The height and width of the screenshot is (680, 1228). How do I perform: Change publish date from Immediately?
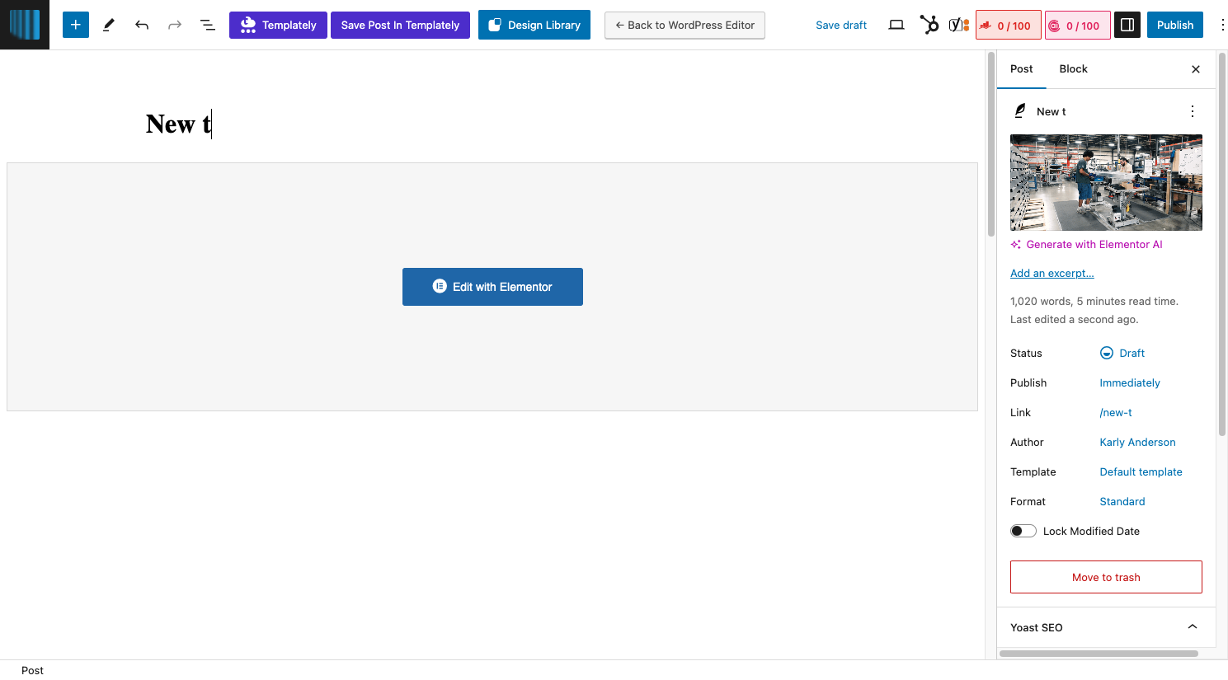coord(1130,382)
